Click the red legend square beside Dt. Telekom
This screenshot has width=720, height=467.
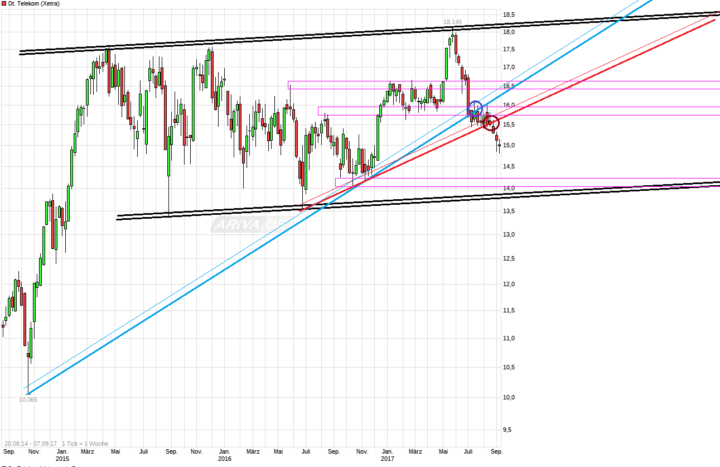point(3,3)
